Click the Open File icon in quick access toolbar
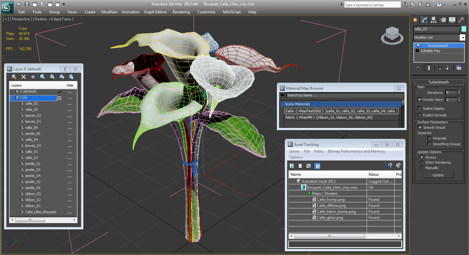The height and width of the screenshot is (255, 469). click(19, 4)
